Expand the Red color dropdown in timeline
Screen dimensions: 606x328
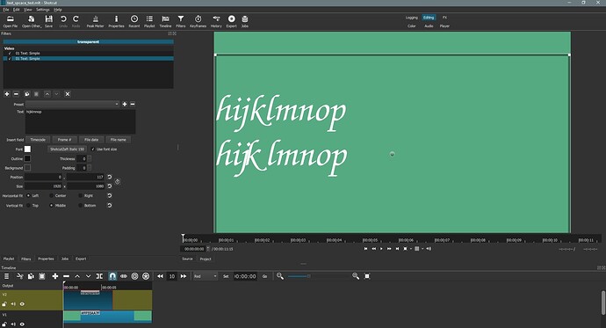coord(206,276)
